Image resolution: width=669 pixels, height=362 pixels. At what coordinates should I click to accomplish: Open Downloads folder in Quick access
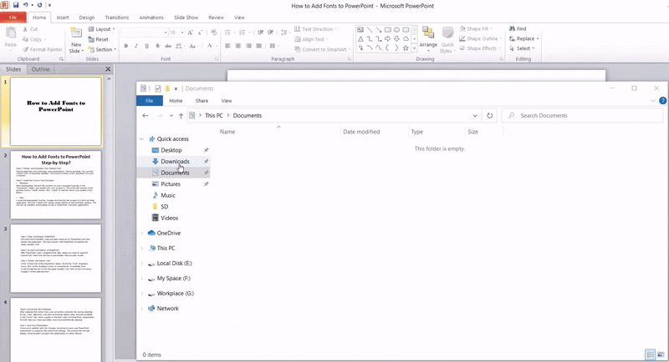pos(175,161)
